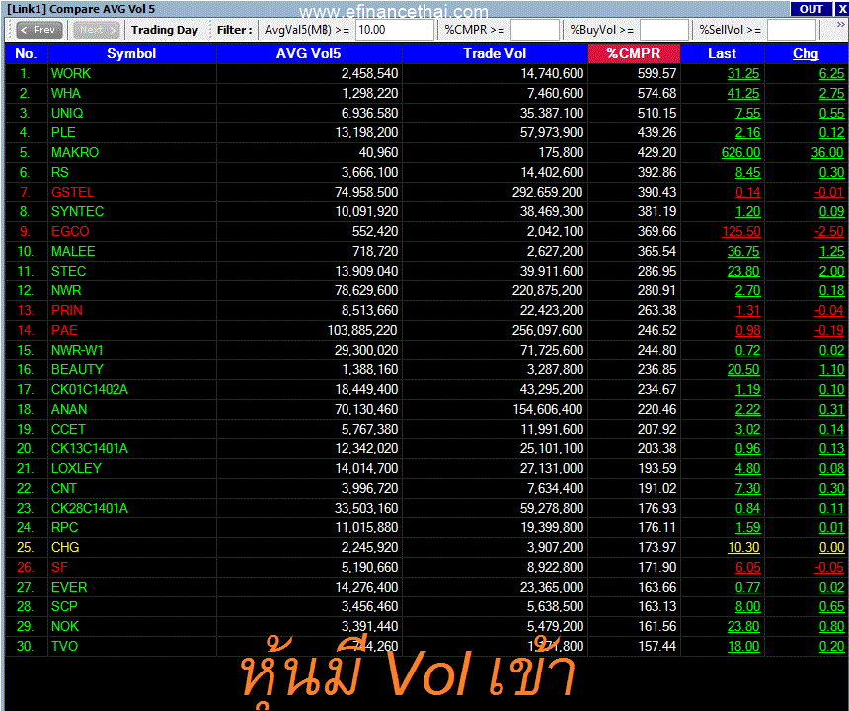Viewport: 849px width, 711px height.
Task: Click the %CMPR filter input field
Action: pos(534,30)
